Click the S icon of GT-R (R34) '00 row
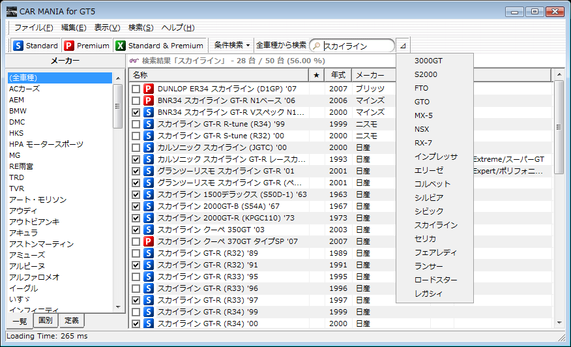 tap(148, 324)
